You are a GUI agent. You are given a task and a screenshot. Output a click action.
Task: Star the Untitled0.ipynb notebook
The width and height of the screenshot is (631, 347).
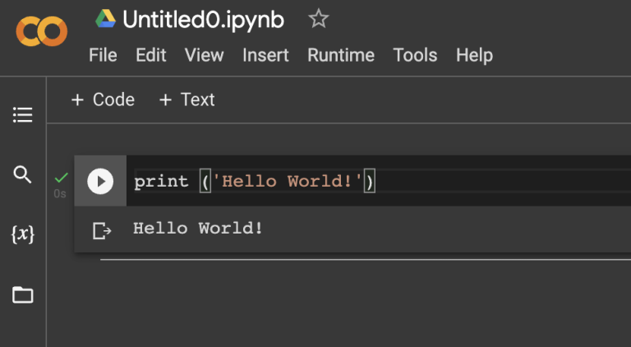point(318,19)
